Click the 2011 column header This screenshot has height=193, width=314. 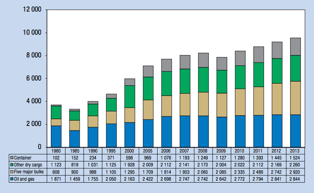pos(258,151)
